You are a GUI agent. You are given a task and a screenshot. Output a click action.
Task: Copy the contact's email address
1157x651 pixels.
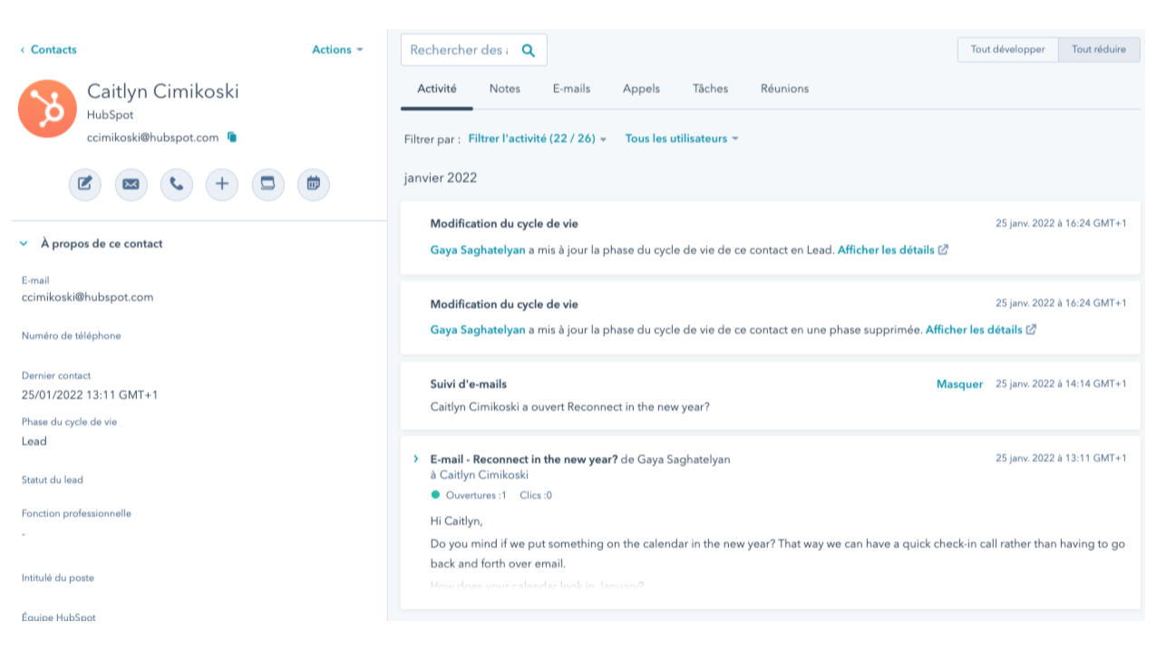point(231,138)
